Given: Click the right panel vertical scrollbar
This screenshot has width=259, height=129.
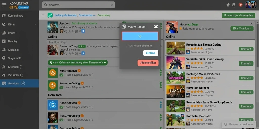Looking at the screenshot, I should [x=257, y=44].
